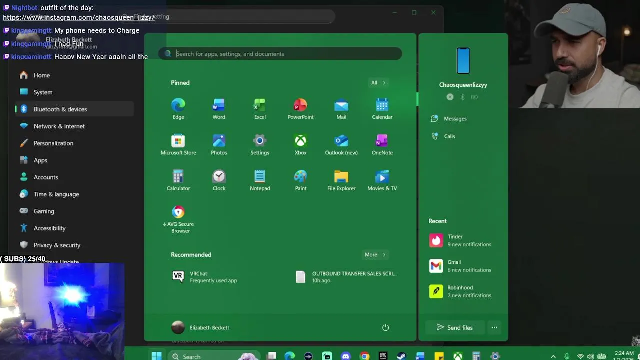The width and height of the screenshot is (640, 360).
Task: Select Home in Settings sidebar
Action: [74, 75]
